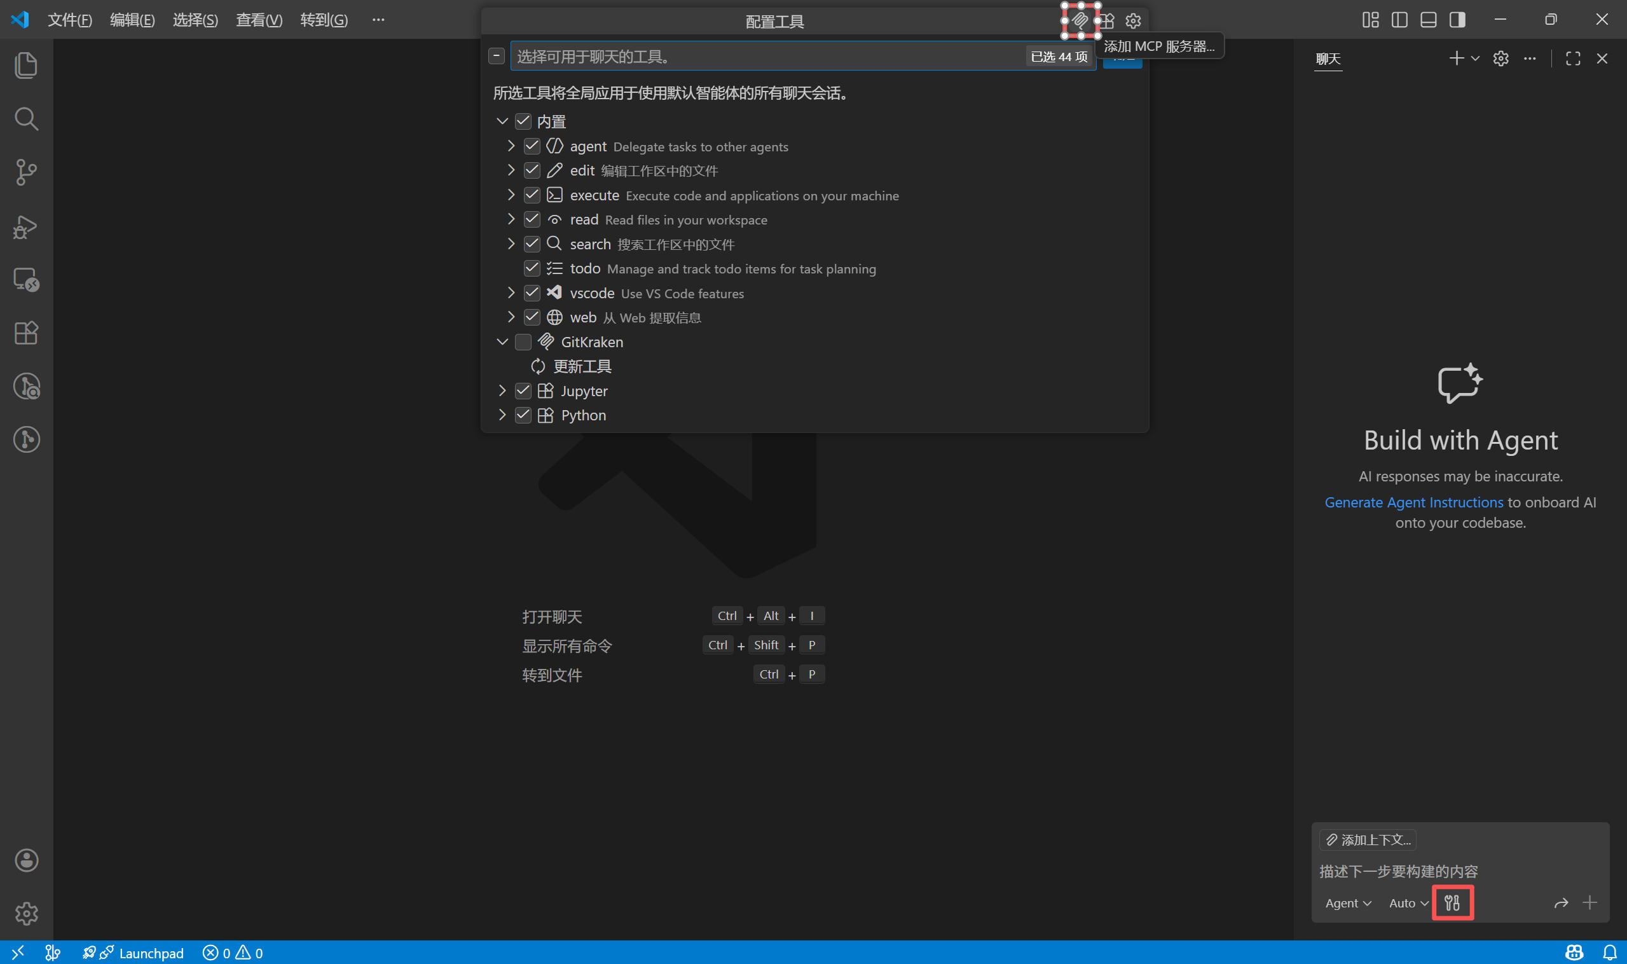
Task: Open chat settings gear in chat panel
Action: (x=1500, y=59)
